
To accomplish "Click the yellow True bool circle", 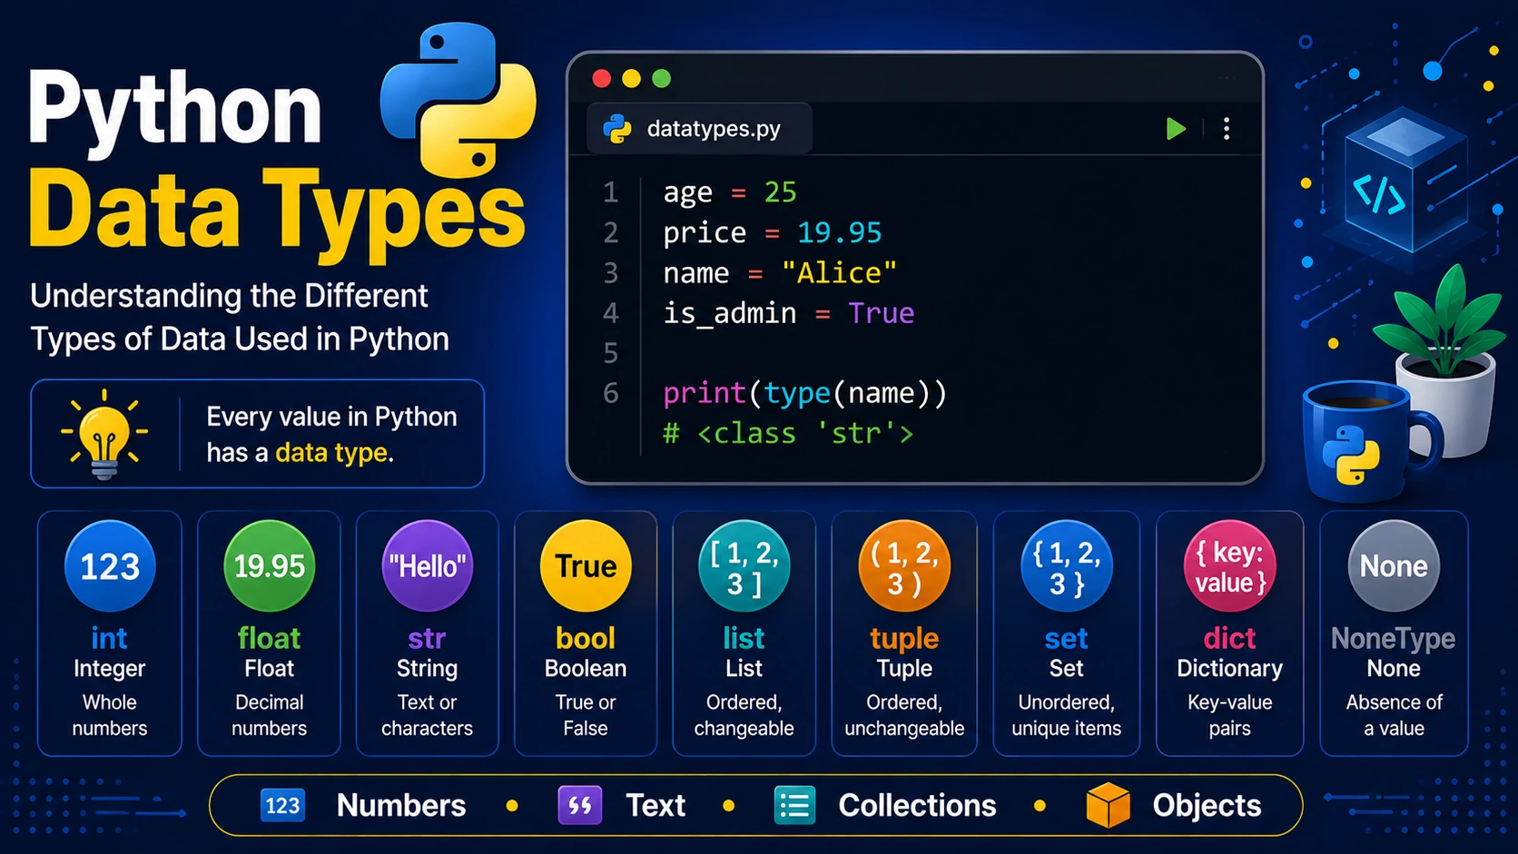I will click(586, 566).
